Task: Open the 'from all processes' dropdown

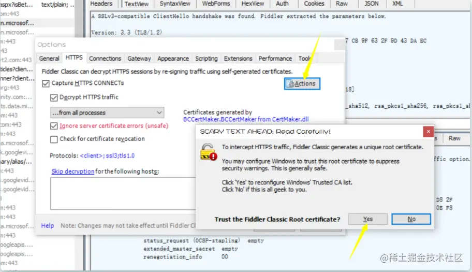Action: tap(107, 112)
